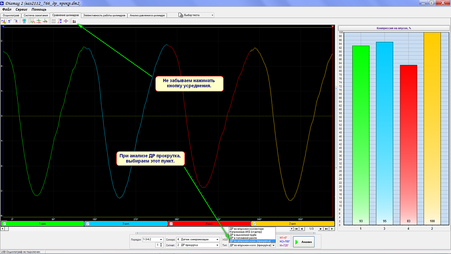
Task: Click the 1/3 page indicator
Action: pos(311,229)
